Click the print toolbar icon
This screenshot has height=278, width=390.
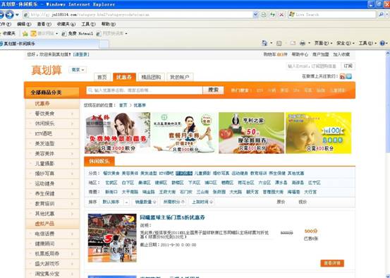[x=303, y=43]
